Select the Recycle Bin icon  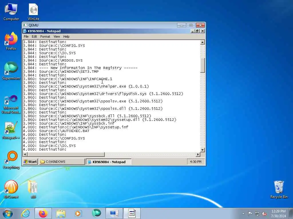click(279, 189)
